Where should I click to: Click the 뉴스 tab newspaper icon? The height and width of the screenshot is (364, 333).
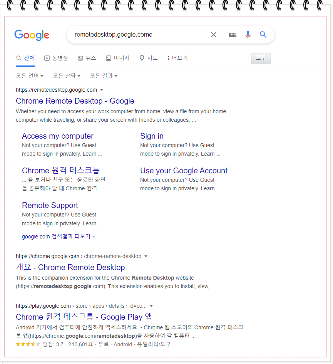80,58
